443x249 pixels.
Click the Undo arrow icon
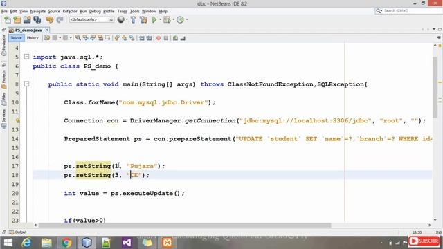pyautogui.click(x=50, y=19)
